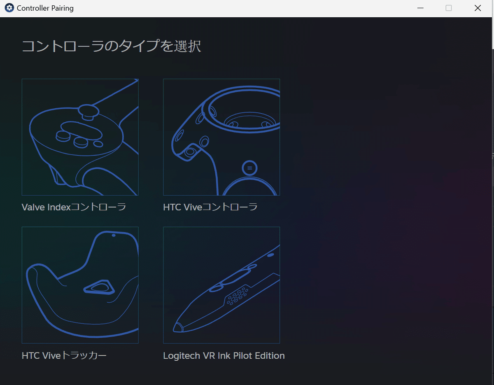Minimize the Controller Pairing window
Viewport: 494px width, 385px height.
click(x=420, y=8)
